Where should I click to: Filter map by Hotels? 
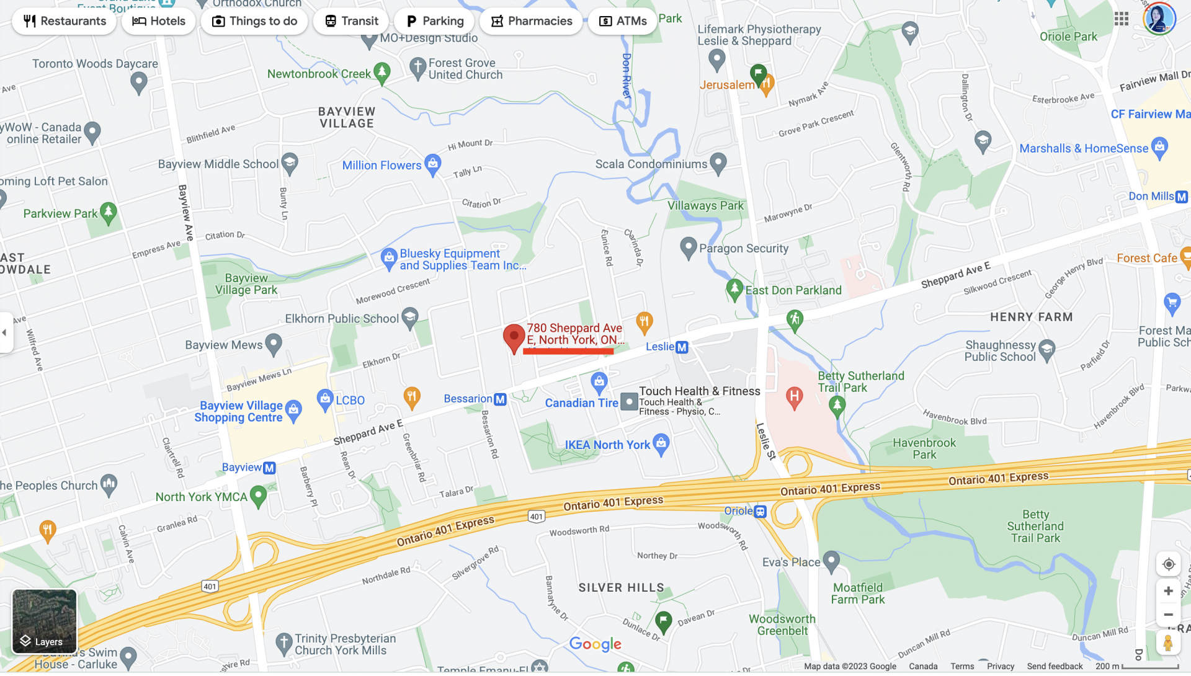click(158, 21)
